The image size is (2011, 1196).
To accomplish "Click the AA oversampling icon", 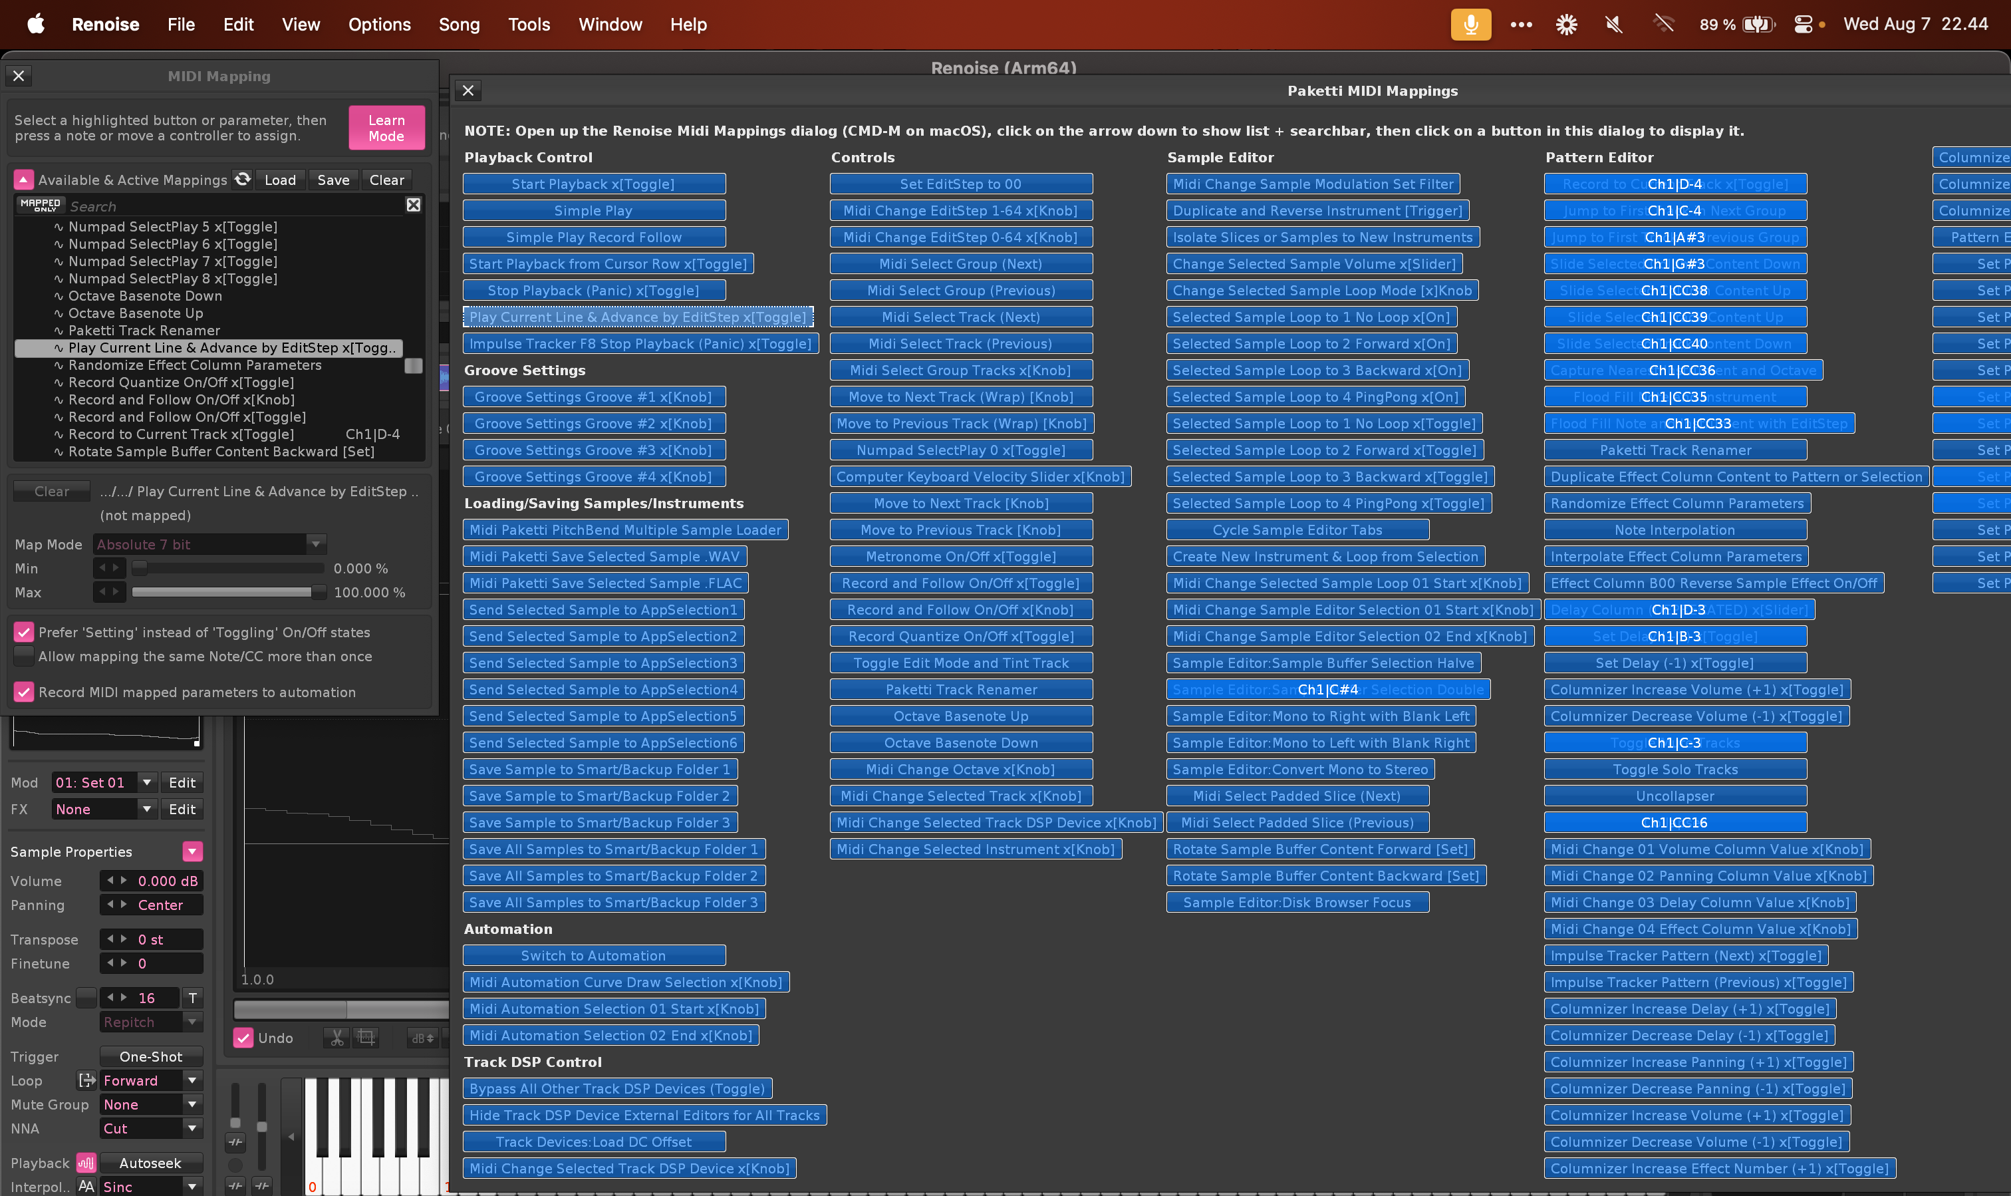I will 86,1186.
